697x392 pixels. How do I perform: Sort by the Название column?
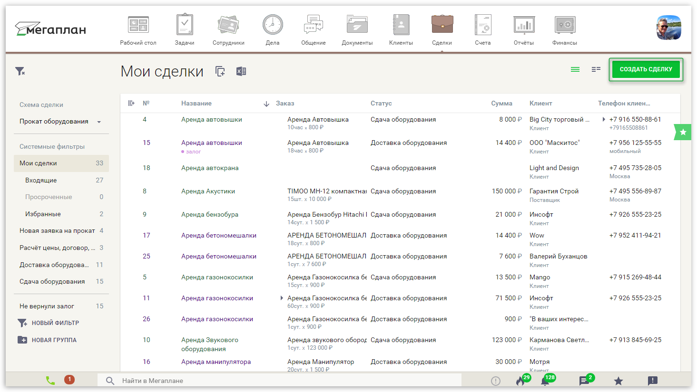(x=196, y=103)
